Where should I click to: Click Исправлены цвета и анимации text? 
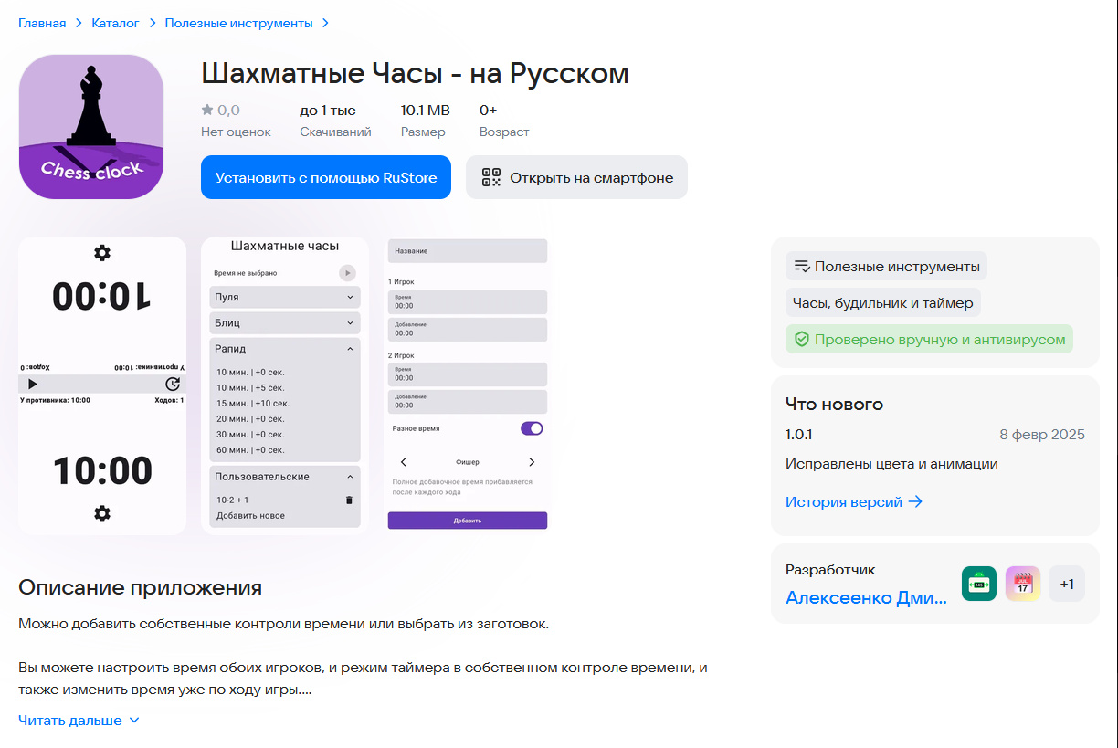click(891, 464)
